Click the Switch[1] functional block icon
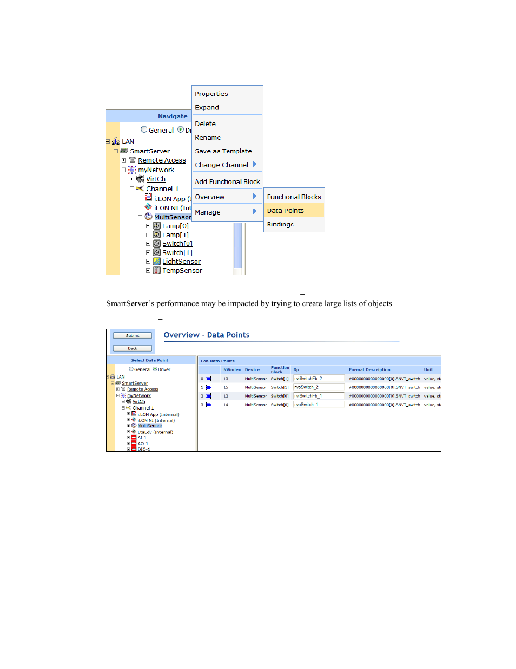516x669 pixels. pos(156,252)
